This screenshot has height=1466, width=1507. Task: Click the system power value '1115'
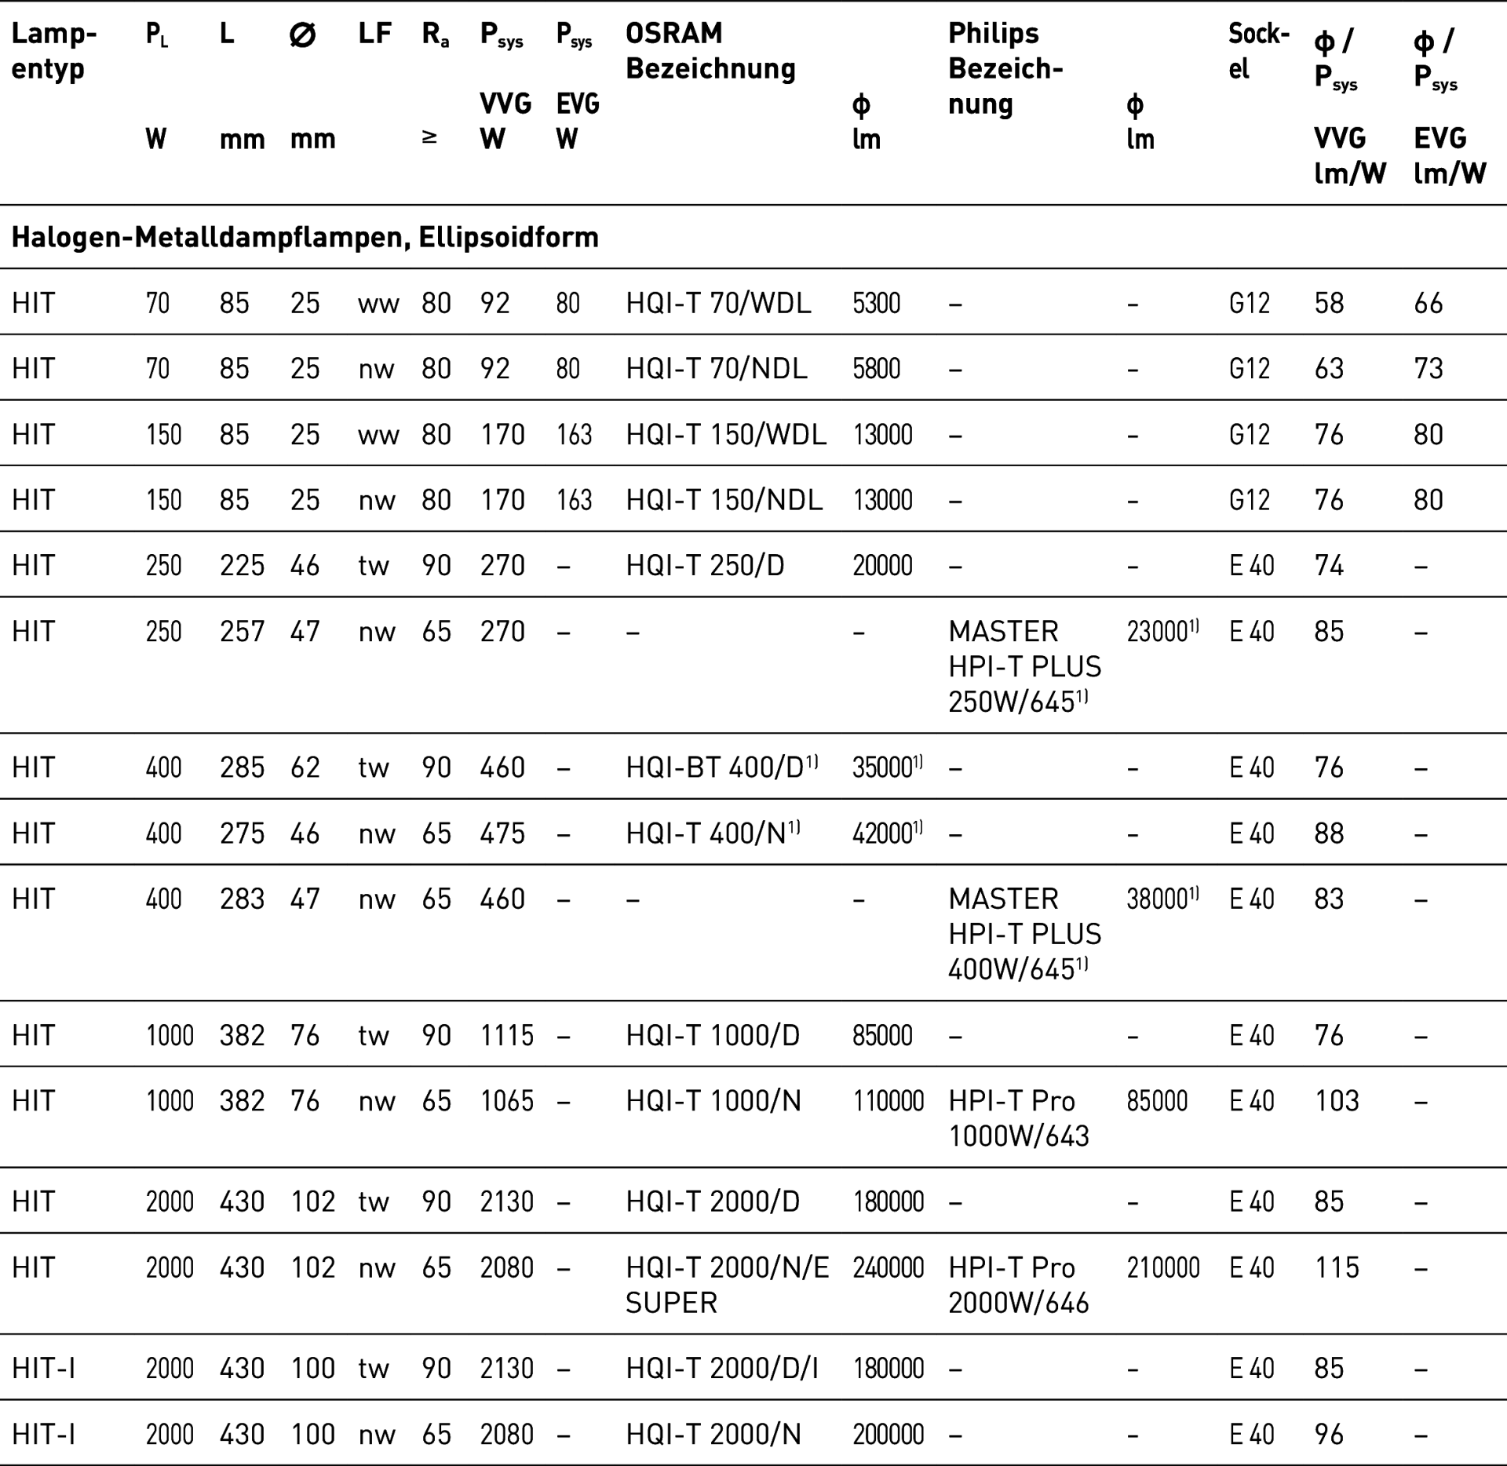coord(507,1035)
